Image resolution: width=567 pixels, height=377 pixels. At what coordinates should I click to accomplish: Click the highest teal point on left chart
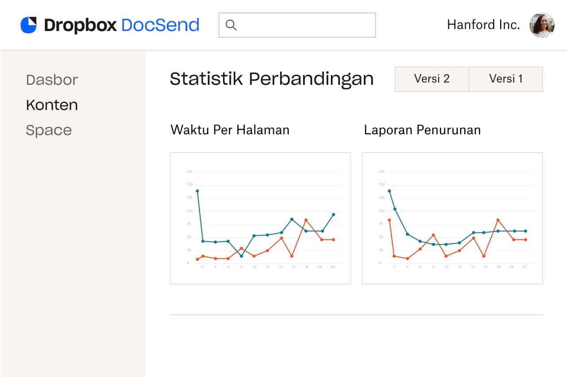click(198, 191)
